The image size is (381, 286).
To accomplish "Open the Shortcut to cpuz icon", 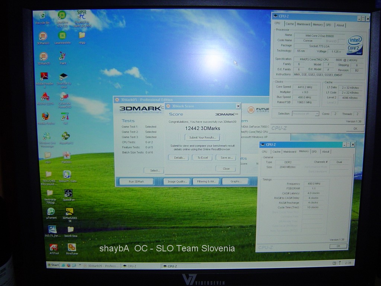I will 64,81.
